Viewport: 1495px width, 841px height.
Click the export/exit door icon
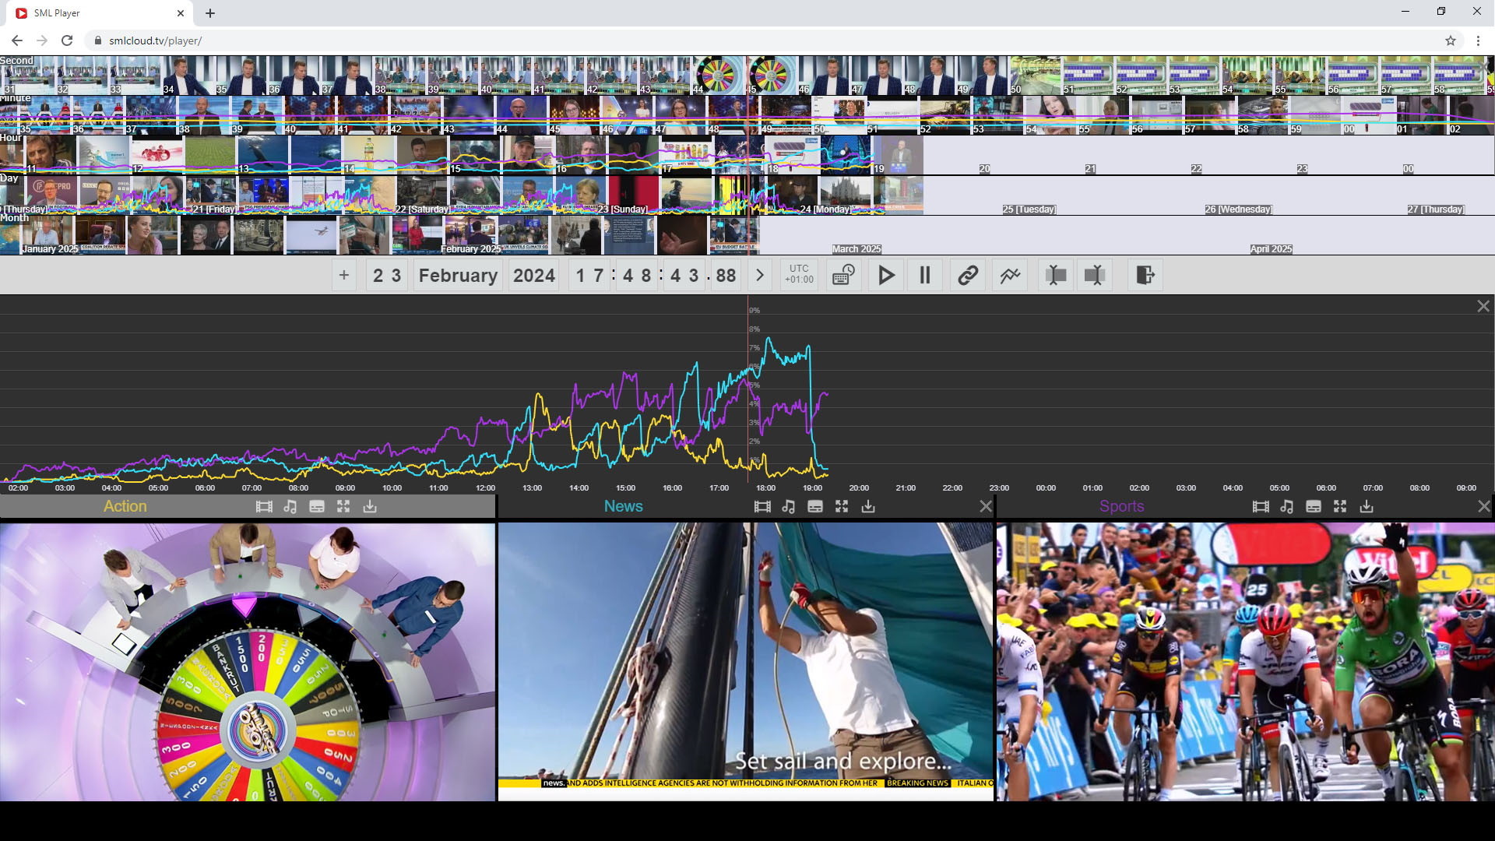1145,276
